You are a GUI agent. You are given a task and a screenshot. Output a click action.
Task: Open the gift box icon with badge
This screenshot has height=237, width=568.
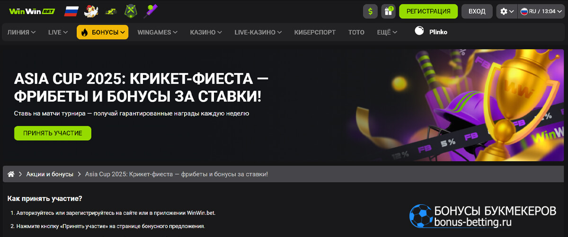click(388, 11)
